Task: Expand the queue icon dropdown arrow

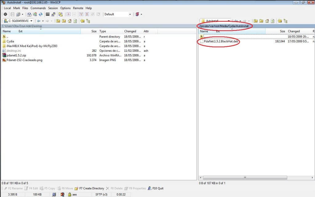Action: pos(22,14)
